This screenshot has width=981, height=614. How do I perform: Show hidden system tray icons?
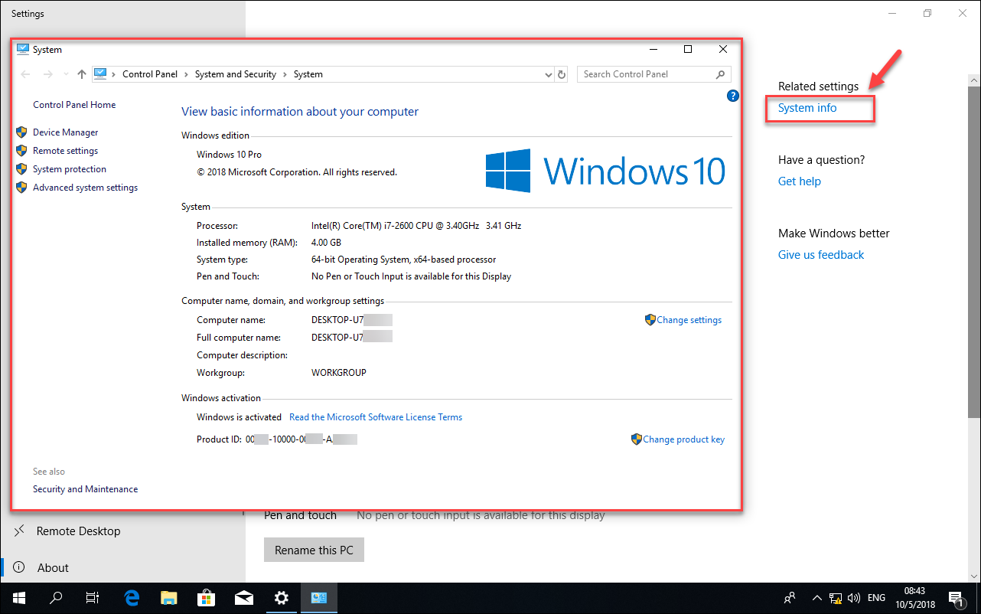(x=816, y=598)
